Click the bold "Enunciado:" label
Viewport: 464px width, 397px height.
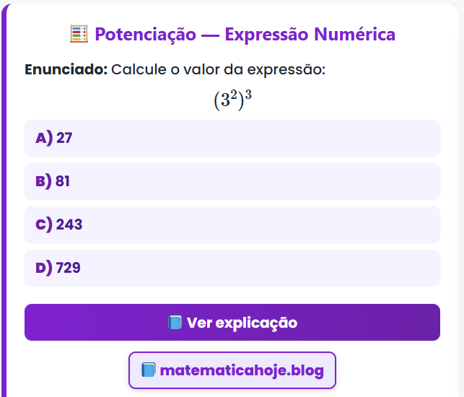66,70
